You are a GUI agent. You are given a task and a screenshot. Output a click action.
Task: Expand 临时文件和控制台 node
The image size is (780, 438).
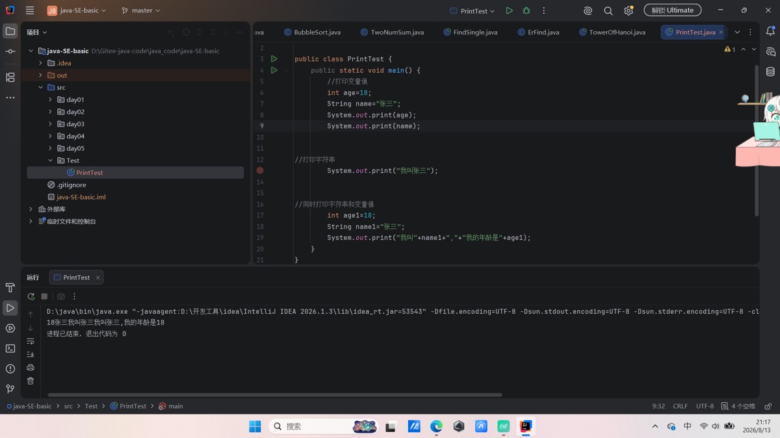click(31, 222)
